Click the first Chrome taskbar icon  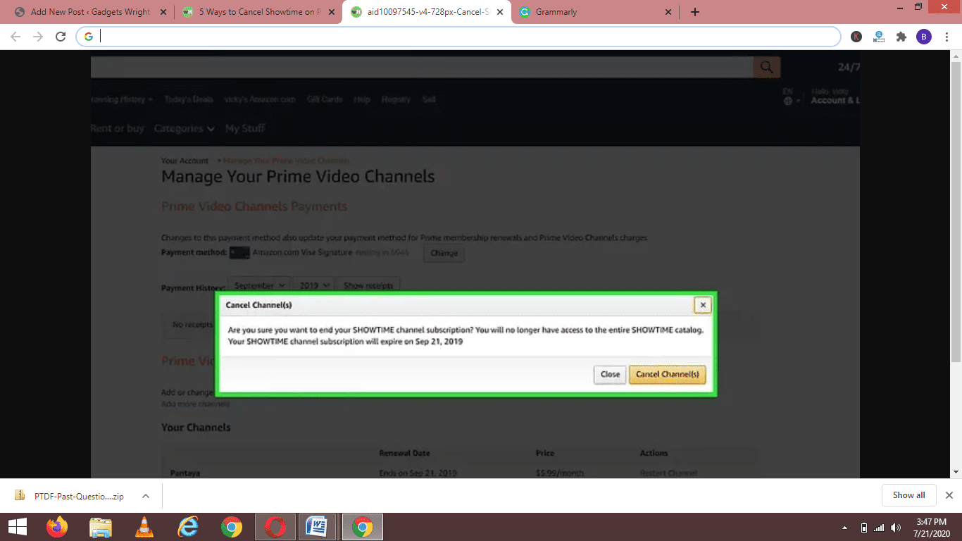(232, 527)
